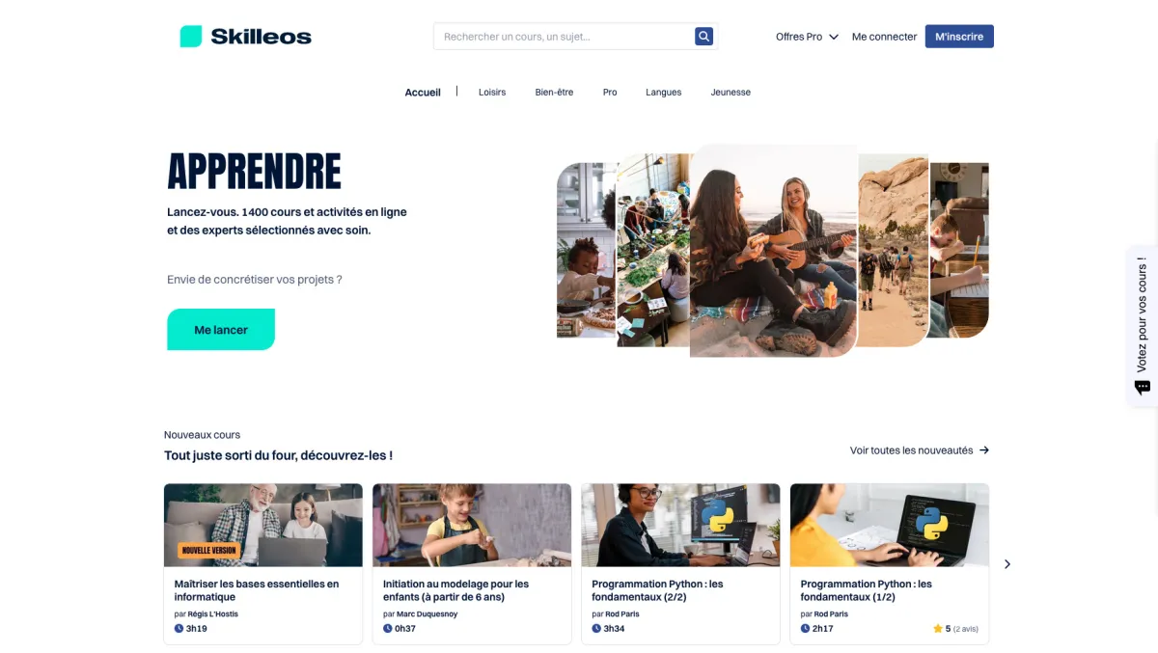This screenshot has height=653, width=1158.
Task: Click the clock icon showing 3h34
Action: [x=596, y=629]
